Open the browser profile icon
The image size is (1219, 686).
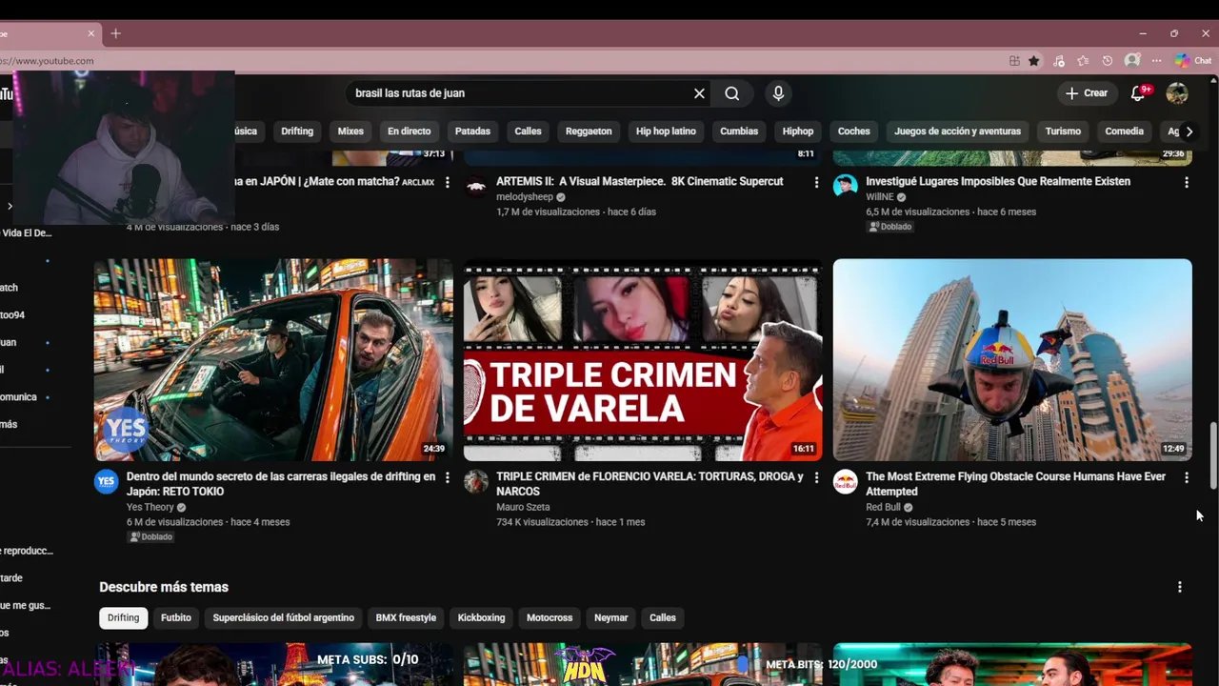(1131, 61)
